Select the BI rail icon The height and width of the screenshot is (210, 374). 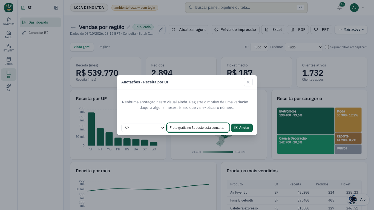(8, 74)
